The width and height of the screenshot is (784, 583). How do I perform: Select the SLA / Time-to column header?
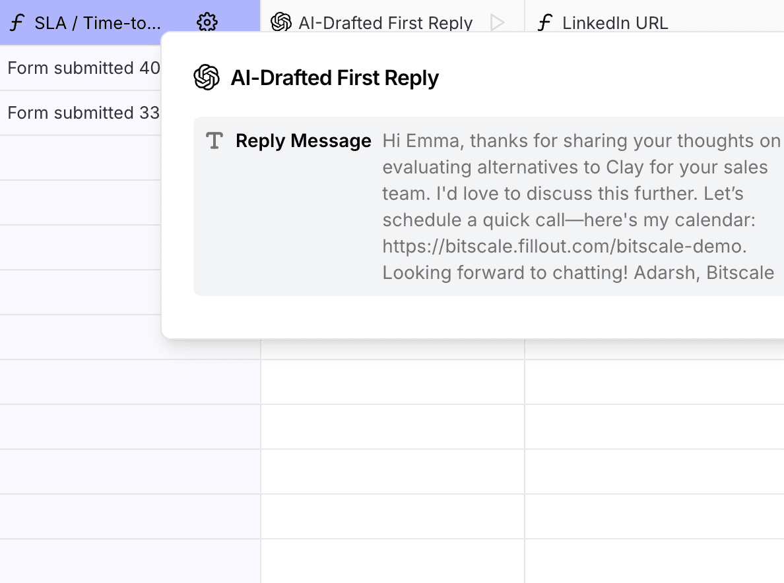tap(130, 22)
